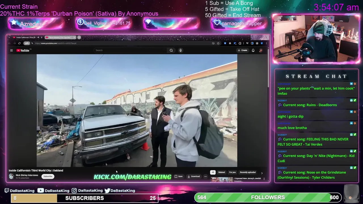Switch to 'Inside California's Third World' tab
The width and height of the screenshot is (363, 204).
coord(26,37)
